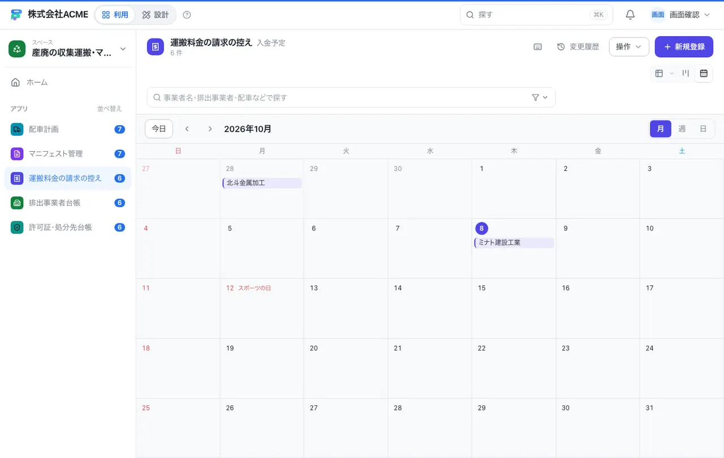Screen dimensions: 724x458
Task: Open the filter funnel dropdown
Action: [540, 97]
